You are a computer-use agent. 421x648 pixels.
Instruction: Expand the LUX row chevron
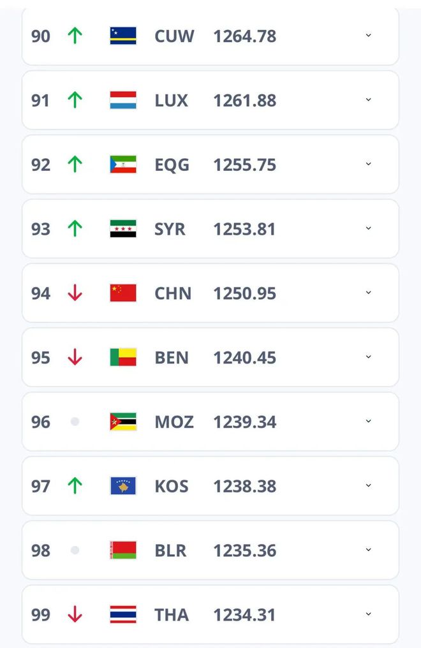pos(368,100)
